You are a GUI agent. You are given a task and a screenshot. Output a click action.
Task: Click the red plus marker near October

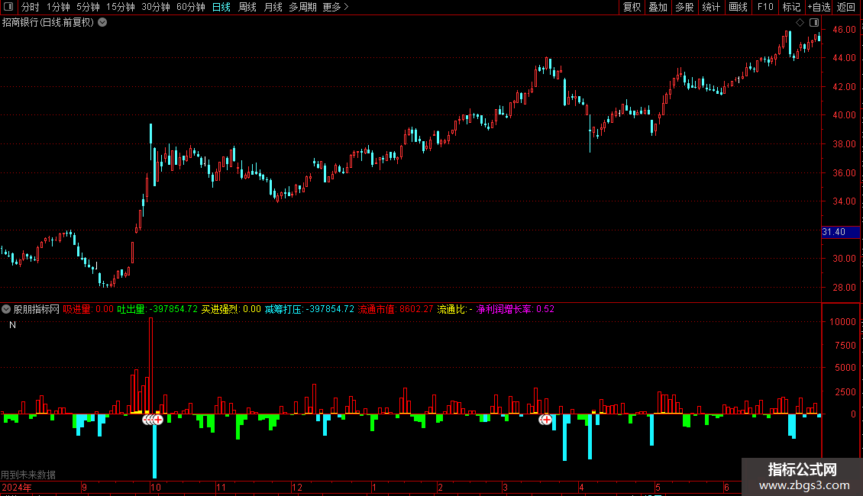[x=158, y=420]
